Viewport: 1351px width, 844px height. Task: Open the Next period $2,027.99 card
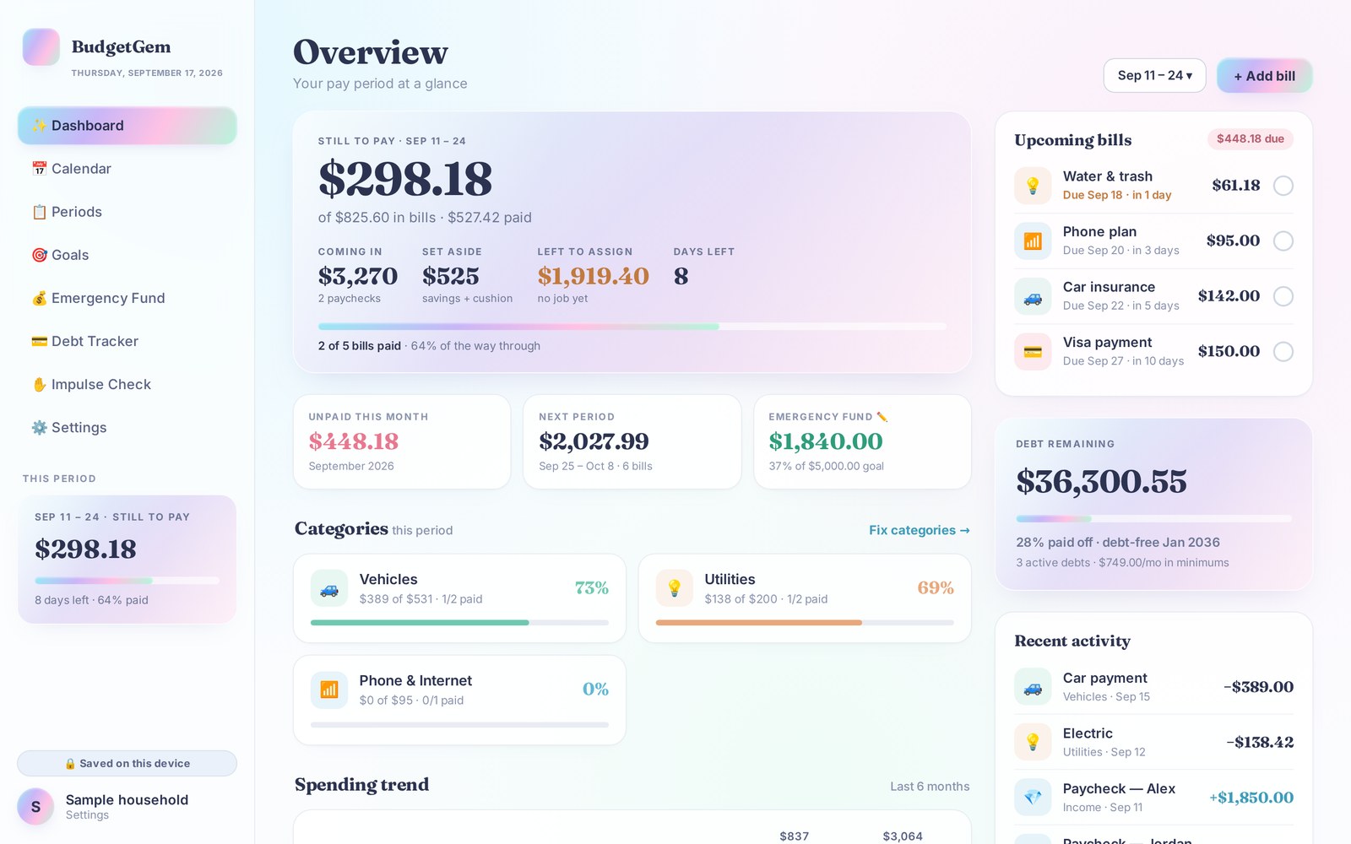point(632,441)
